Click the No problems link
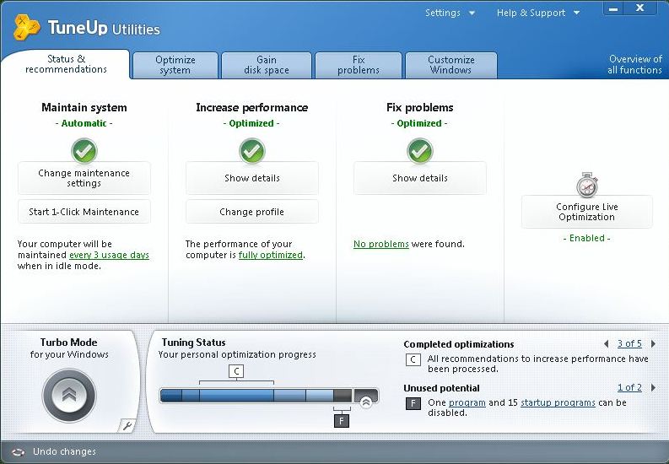The width and height of the screenshot is (669, 464). coord(381,244)
